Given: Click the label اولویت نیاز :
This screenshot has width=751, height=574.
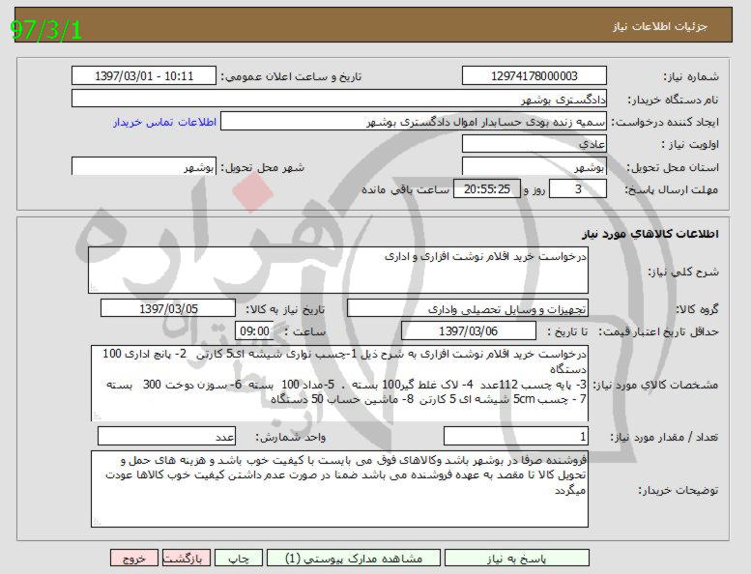Looking at the screenshot, I should [x=690, y=145].
